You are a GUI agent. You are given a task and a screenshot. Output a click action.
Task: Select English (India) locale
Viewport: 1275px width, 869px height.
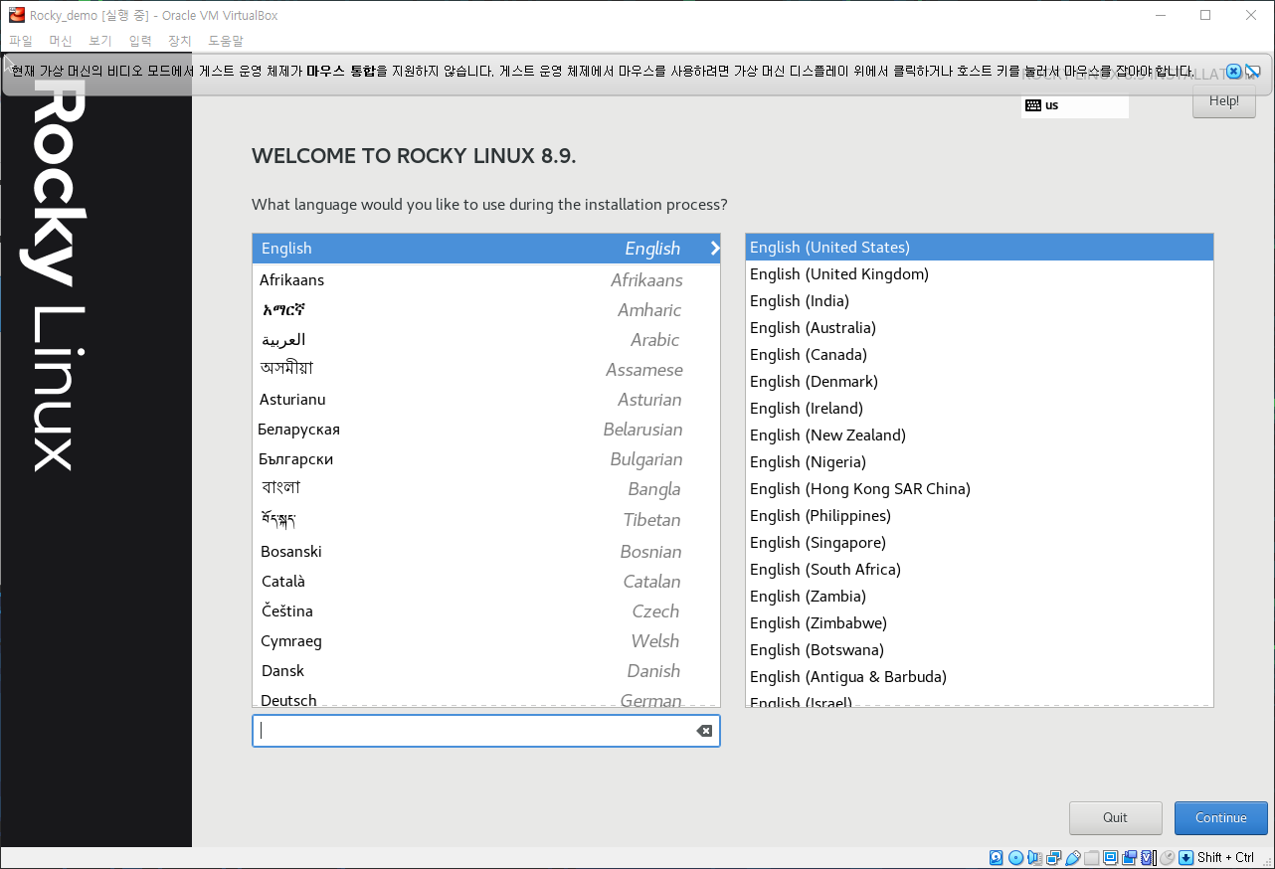[980, 301]
